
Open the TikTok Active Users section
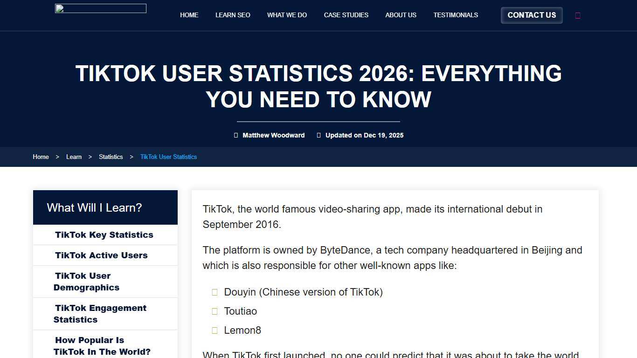(x=101, y=255)
